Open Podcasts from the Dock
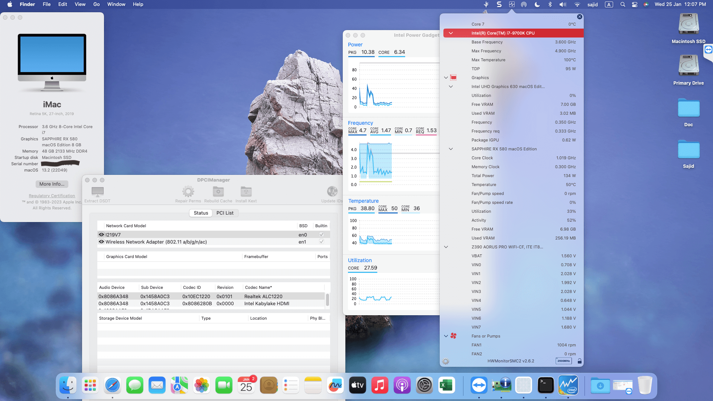713x401 pixels. [x=402, y=385]
